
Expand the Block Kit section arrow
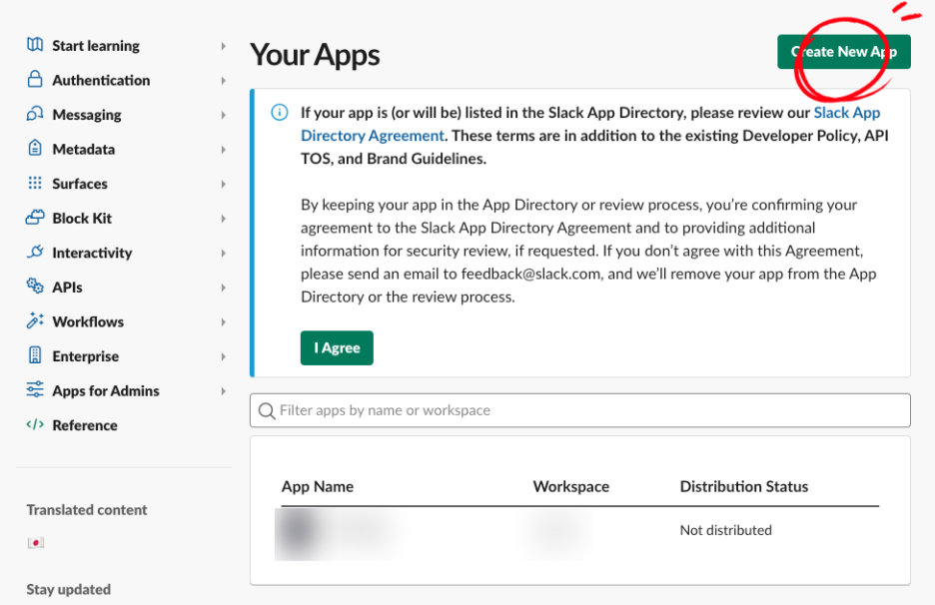point(223,219)
